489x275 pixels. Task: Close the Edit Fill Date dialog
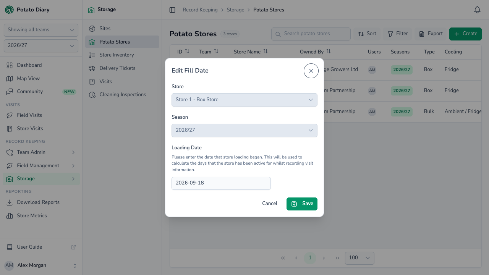pyautogui.click(x=311, y=71)
